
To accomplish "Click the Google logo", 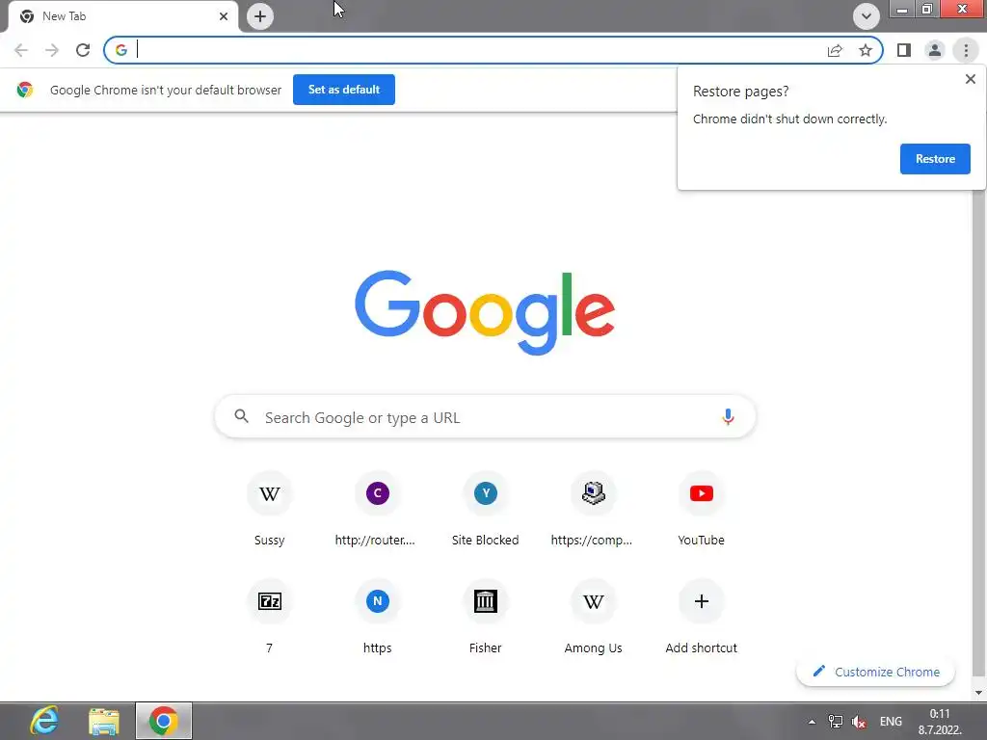I will 485,312.
